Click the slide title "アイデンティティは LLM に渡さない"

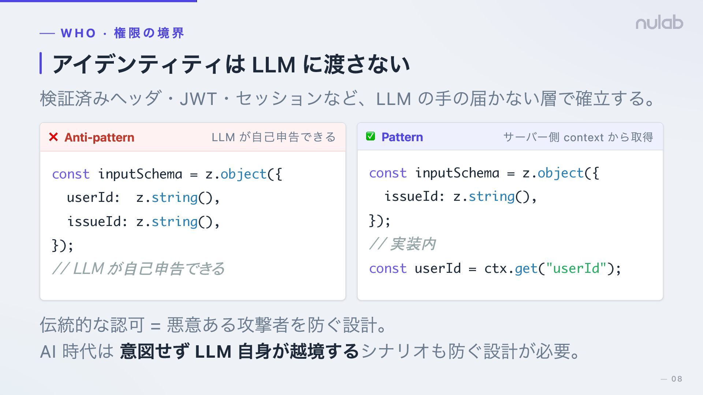[x=231, y=64]
